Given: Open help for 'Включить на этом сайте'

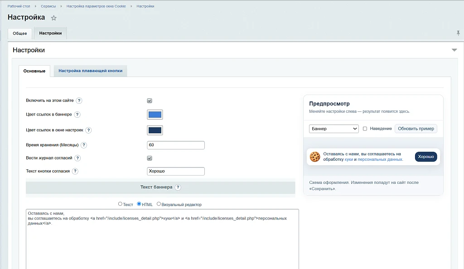Looking at the screenshot, I should coord(79,101).
